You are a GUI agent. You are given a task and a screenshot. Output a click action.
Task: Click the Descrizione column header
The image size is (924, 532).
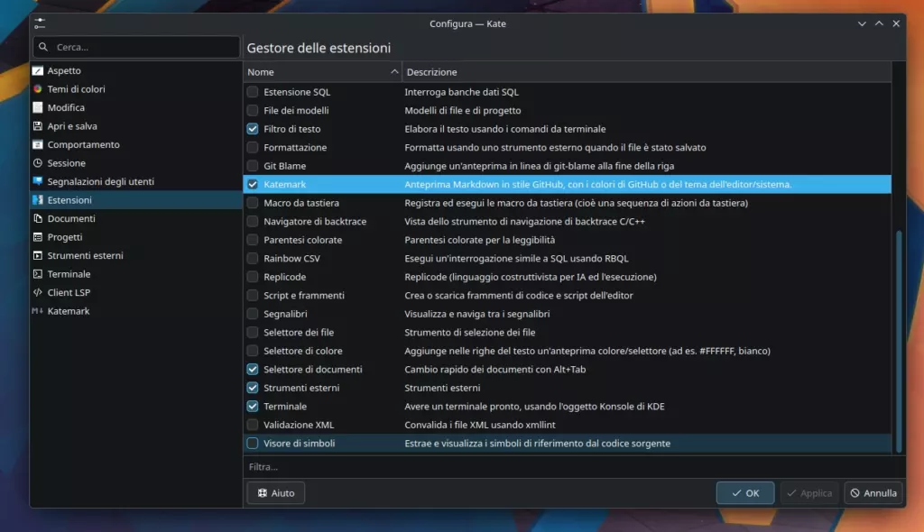click(646, 72)
